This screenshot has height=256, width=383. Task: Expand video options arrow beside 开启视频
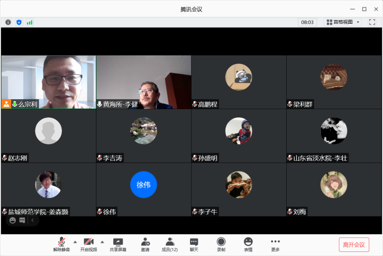tap(103, 242)
